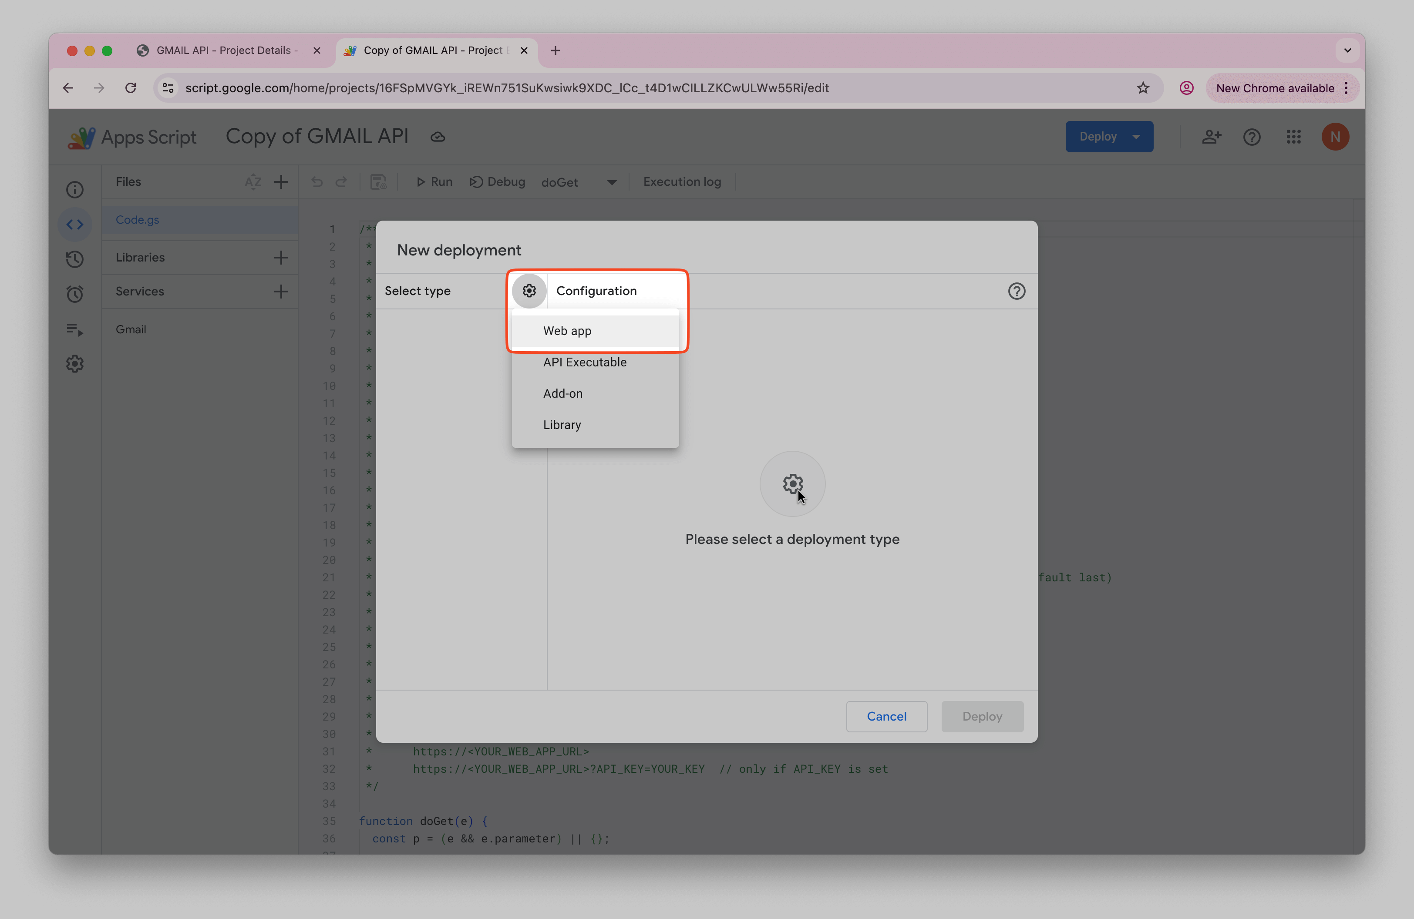Viewport: 1414px width, 919px height.
Task: Add a service with plus icon
Action: [x=281, y=292]
